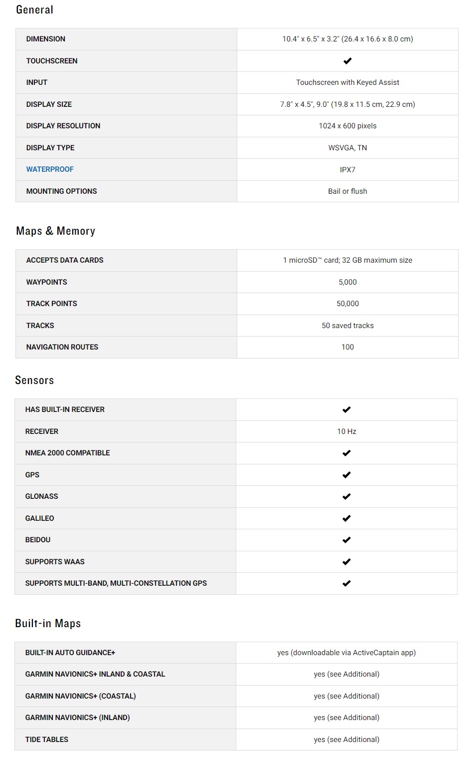
Task: Click the TIDE TABLES row label
Action: [47, 740]
